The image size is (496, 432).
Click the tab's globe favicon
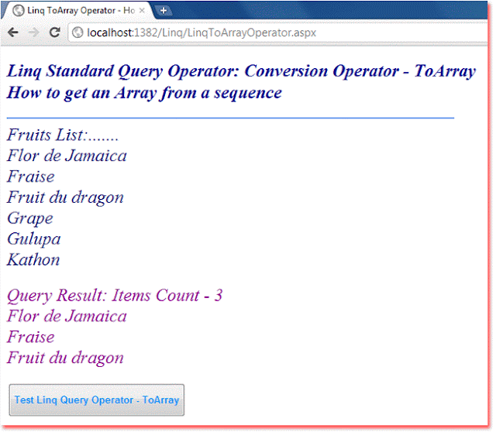click(x=19, y=10)
